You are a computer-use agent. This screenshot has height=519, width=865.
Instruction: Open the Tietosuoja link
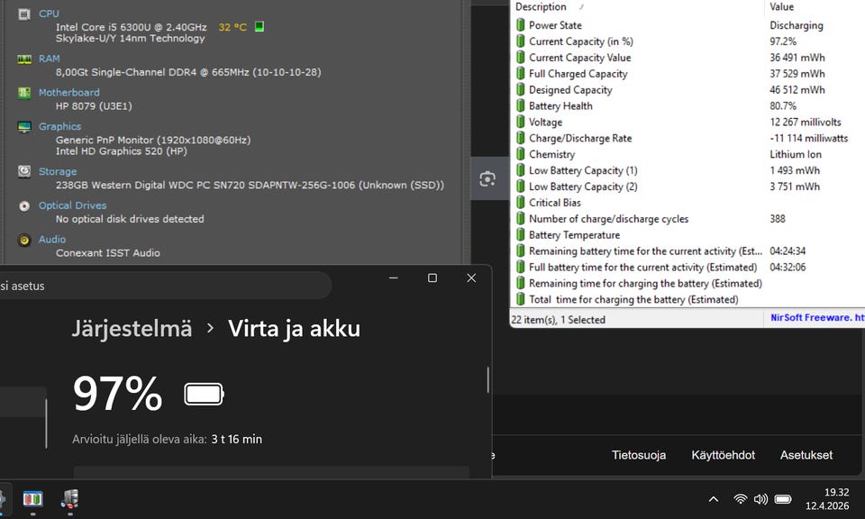[x=638, y=455]
